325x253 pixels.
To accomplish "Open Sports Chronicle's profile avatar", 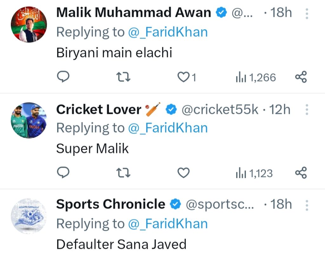I will click(x=29, y=216).
